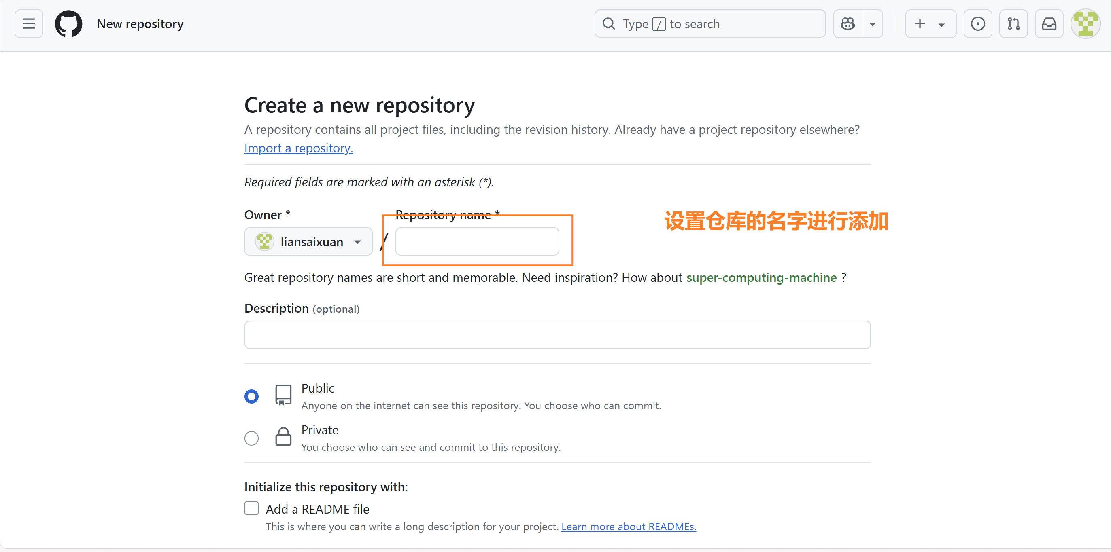The image size is (1111, 552).
Task: Open user profile avatar menu
Action: (1085, 24)
